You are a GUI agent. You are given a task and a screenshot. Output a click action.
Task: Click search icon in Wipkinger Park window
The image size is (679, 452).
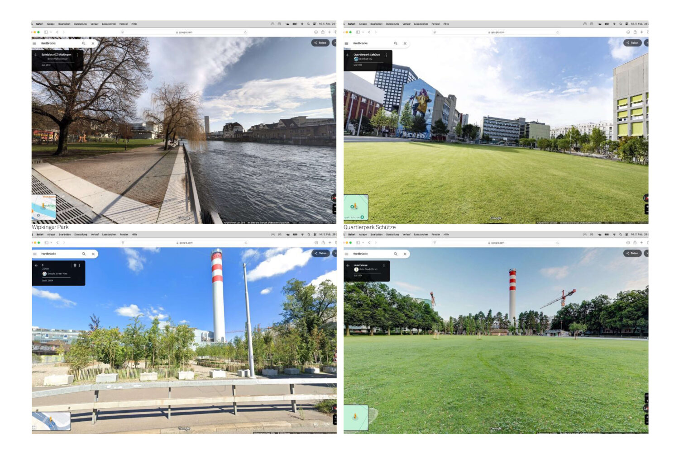[83, 43]
